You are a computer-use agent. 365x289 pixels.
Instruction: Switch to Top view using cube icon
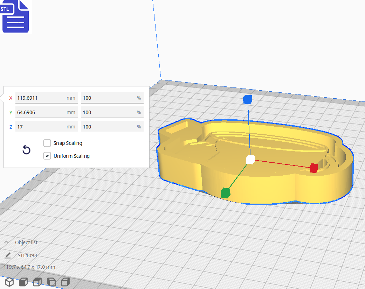[37, 282]
